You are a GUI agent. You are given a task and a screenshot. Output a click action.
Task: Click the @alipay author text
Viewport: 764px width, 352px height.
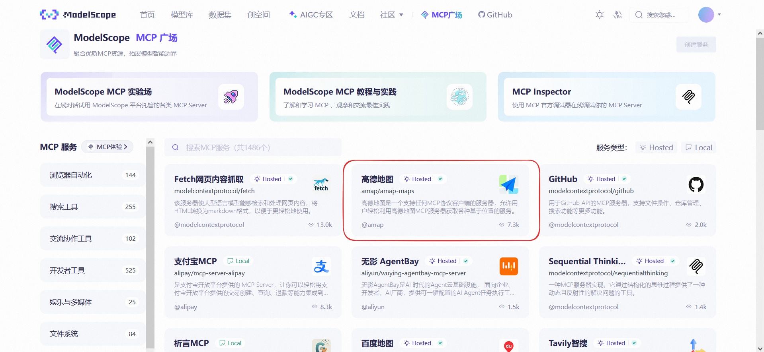tap(186, 307)
